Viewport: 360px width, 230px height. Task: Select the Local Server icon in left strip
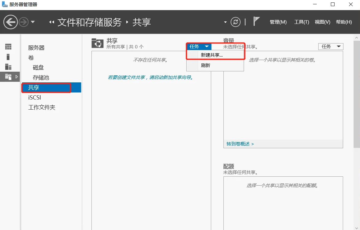click(8, 57)
